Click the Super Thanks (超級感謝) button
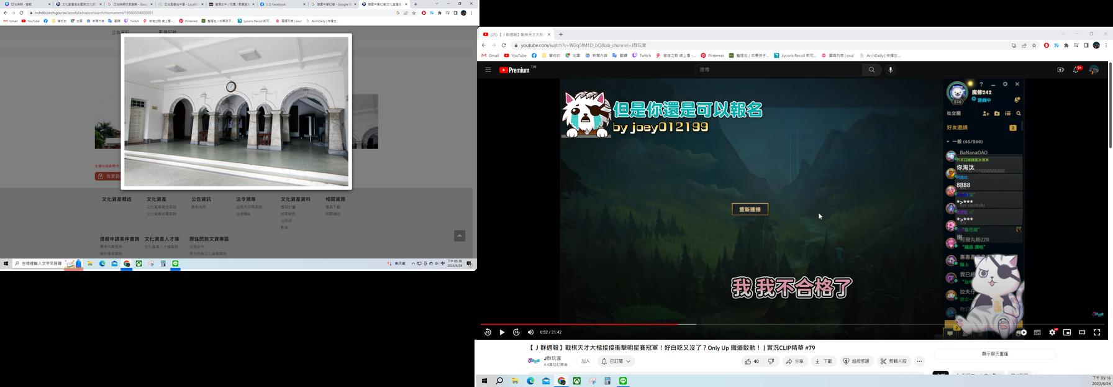 856,362
